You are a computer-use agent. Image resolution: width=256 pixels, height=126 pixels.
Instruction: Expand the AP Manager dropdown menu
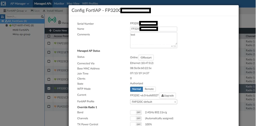(19, 4)
